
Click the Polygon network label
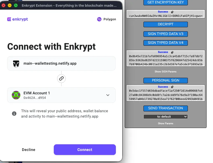pos(110,19)
